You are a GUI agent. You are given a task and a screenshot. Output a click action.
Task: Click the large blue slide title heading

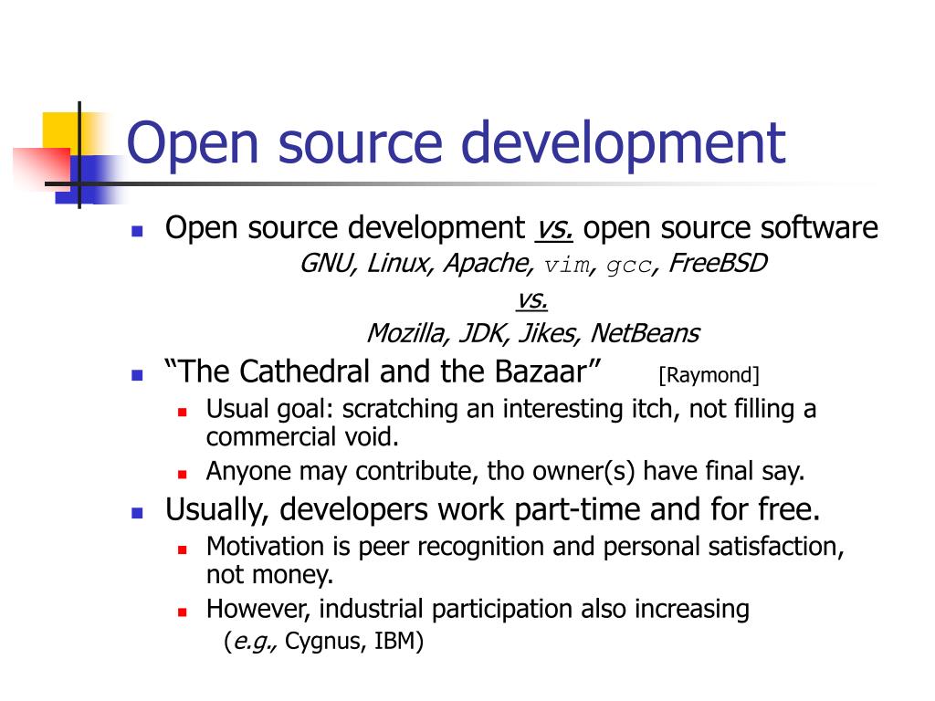[x=457, y=144]
